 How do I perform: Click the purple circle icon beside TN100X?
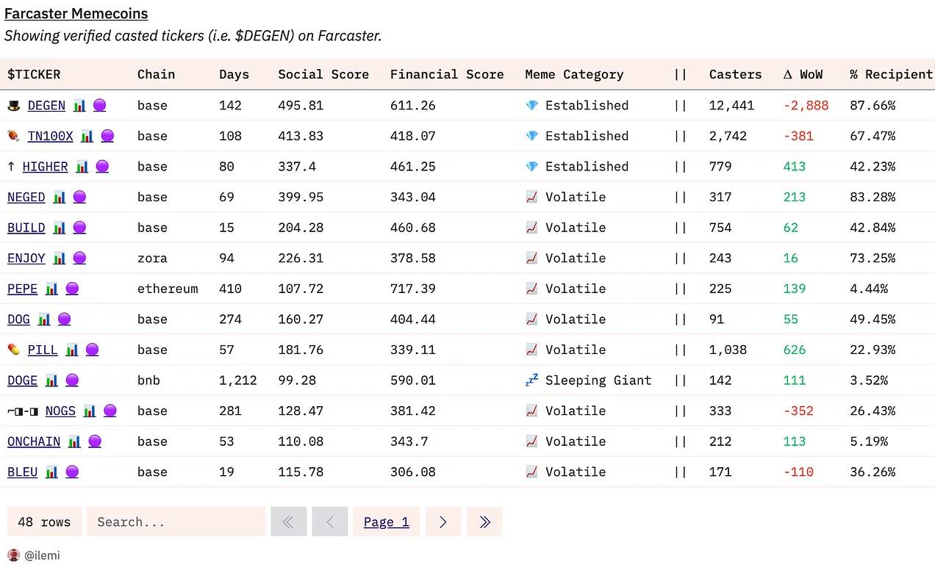107,136
